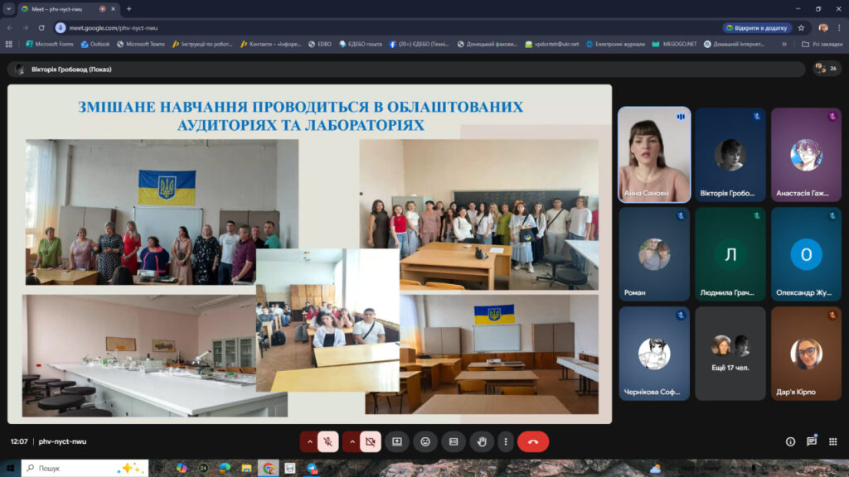Open meeting details info icon
Screen dimensions: 849x477
point(790,441)
